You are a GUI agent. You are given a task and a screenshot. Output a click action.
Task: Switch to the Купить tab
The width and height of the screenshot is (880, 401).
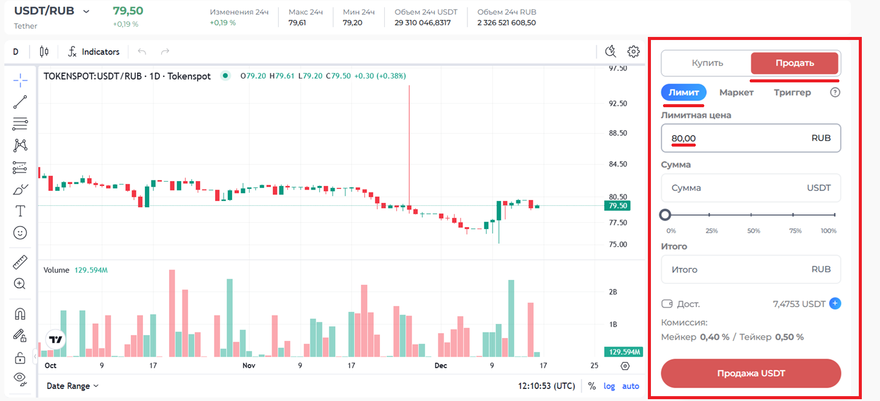click(x=707, y=63)
